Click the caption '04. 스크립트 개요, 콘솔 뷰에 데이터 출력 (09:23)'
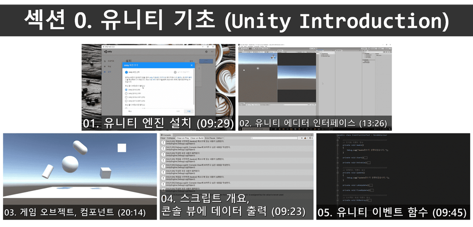Screen dimensions: 473x227 click(233, 205)
